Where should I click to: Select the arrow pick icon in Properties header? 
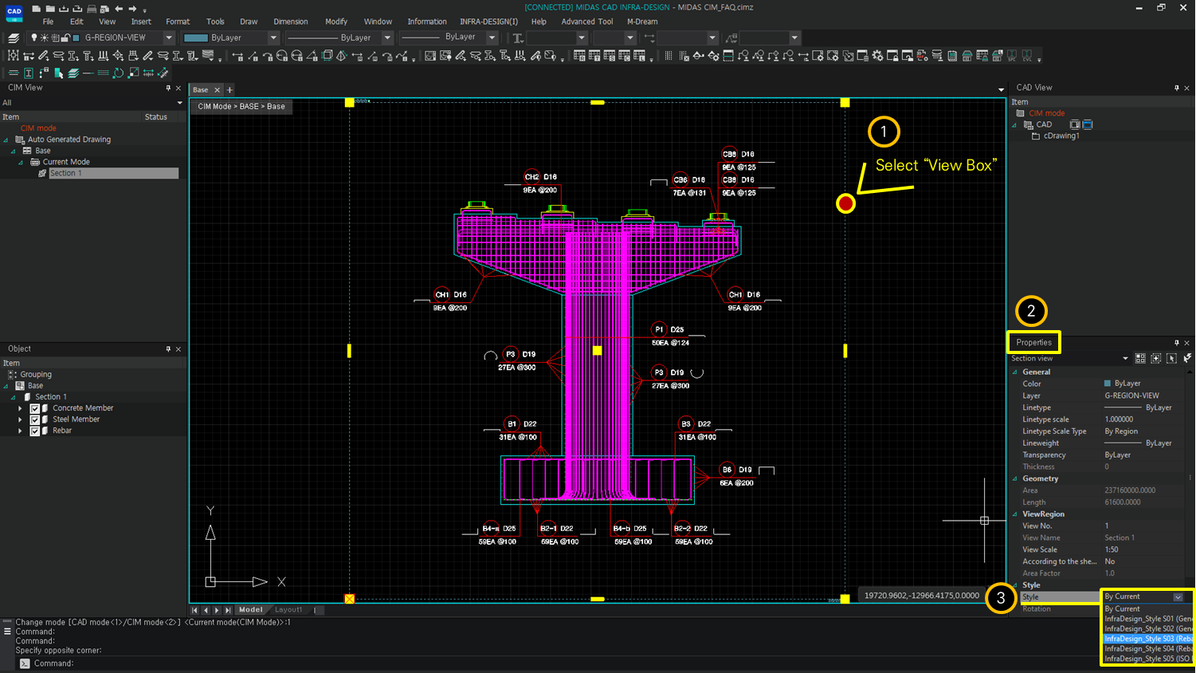click(x=1171, y=358)
